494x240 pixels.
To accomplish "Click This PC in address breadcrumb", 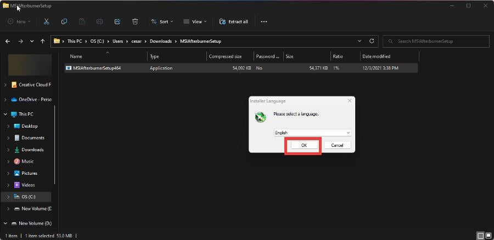I will [x=76, y=41].
